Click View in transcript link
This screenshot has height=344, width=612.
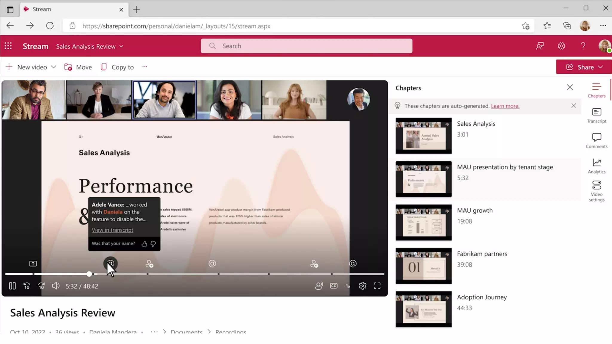tap(112, 230)
